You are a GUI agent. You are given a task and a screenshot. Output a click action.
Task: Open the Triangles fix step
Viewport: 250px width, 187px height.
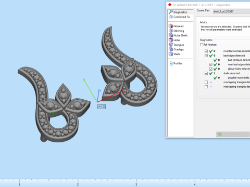coord(177,45)
